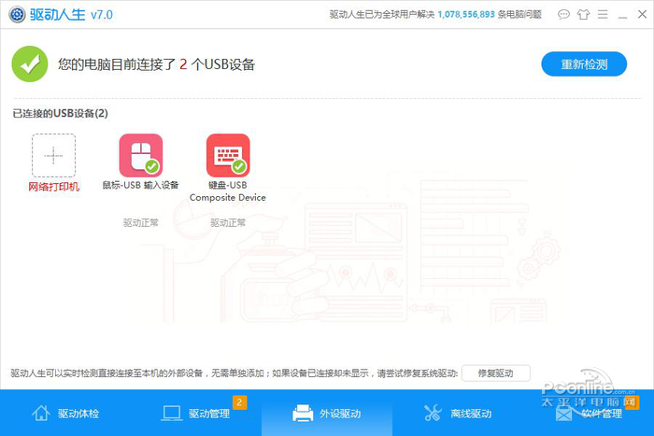
Task: Click the 驱动管理 badge showing 2
Action: (239, 402)
